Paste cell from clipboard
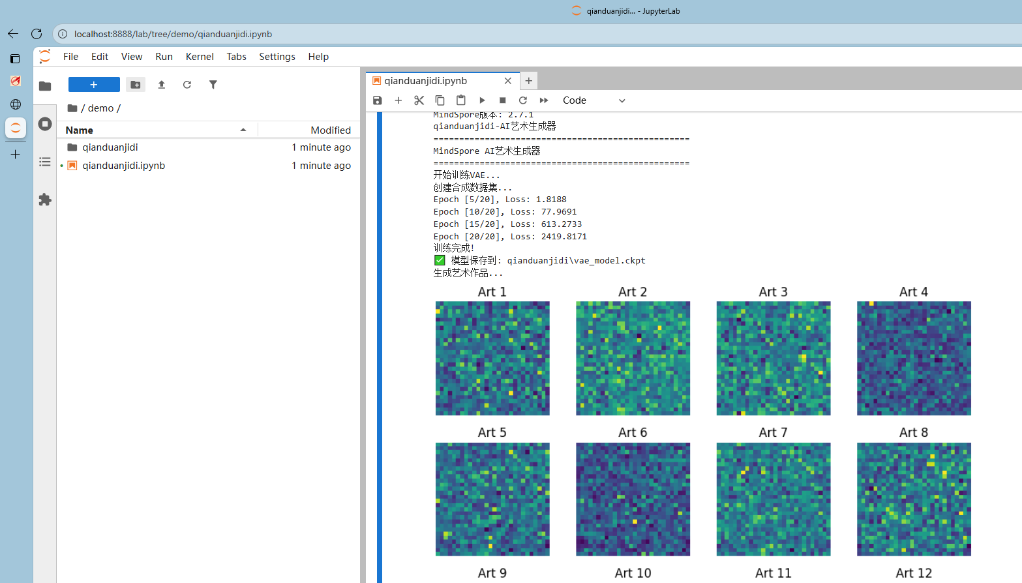 [x=460, y=100]
